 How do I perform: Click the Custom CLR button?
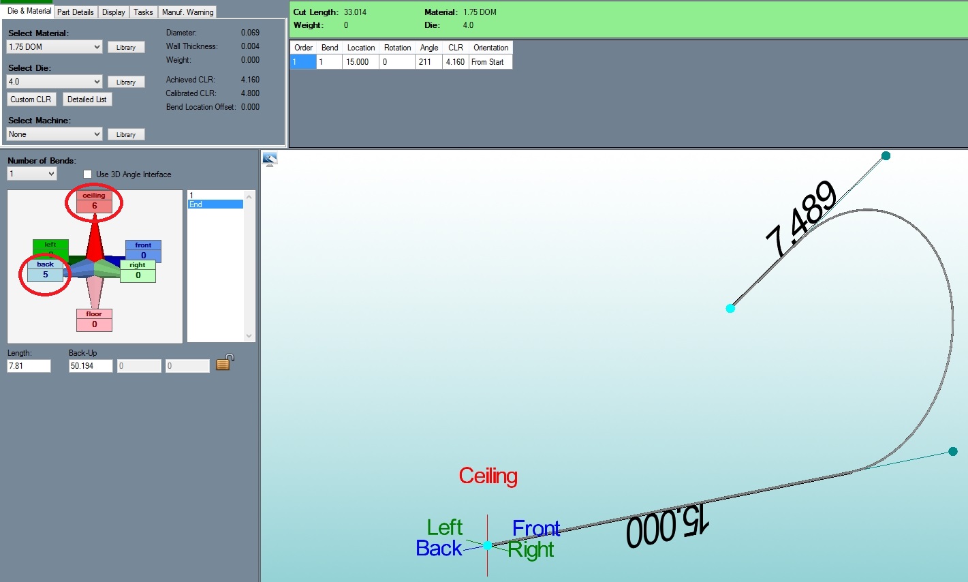tap(31, 99)
